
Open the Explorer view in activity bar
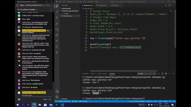tap(57, 6)
